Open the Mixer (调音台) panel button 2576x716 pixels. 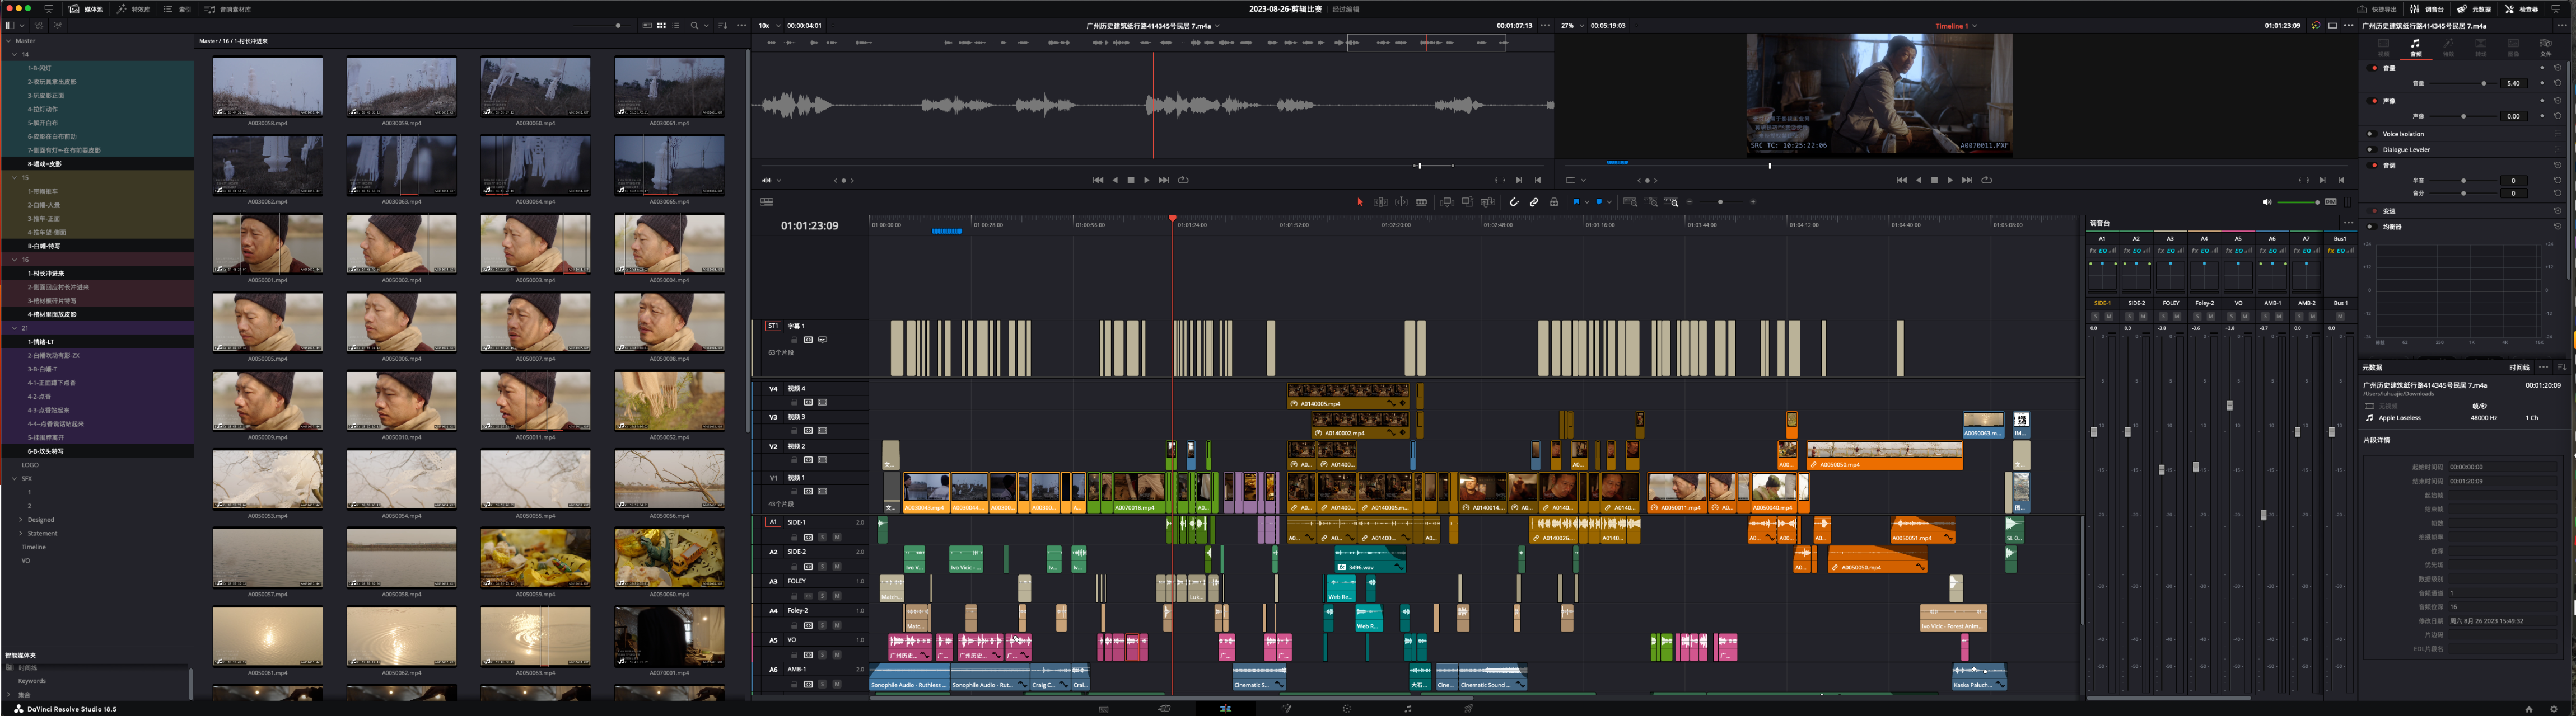tap(2428, 9)
